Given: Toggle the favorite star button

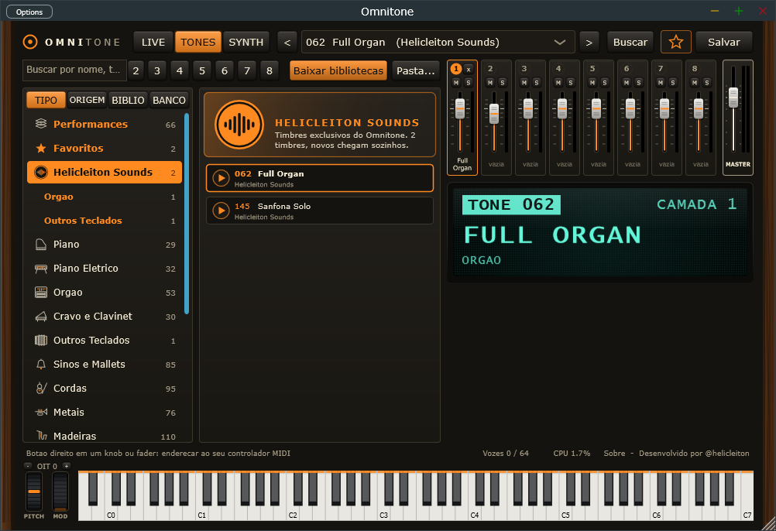Looking at the screenshot, I should click(x=675, y=42).
